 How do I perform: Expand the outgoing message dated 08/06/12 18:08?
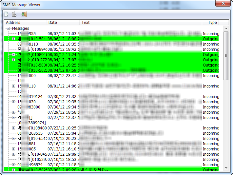click(x=14, y=39)
